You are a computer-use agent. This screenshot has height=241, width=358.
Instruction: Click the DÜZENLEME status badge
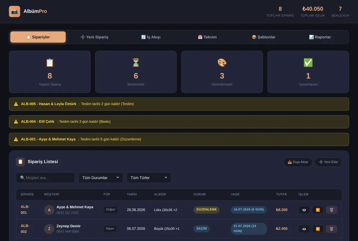[206, 210]
